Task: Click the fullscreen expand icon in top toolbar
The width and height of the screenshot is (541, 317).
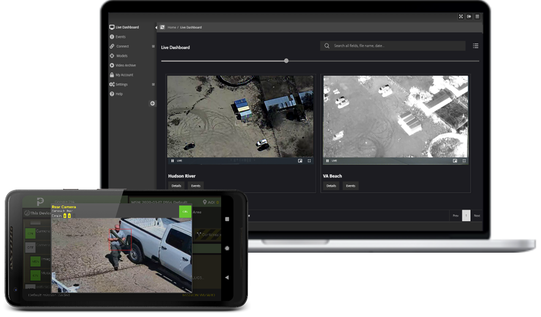Action: [x=461, y=16]
